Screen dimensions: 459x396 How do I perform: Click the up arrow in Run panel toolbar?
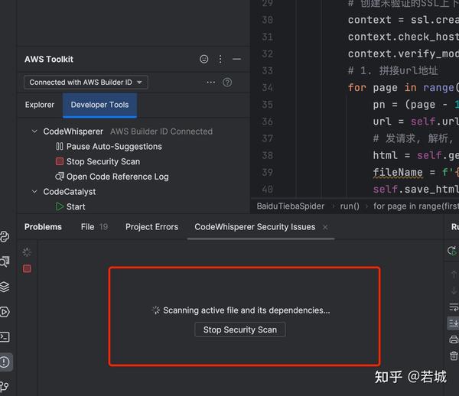pyautogui.click(x=454, y=274)
